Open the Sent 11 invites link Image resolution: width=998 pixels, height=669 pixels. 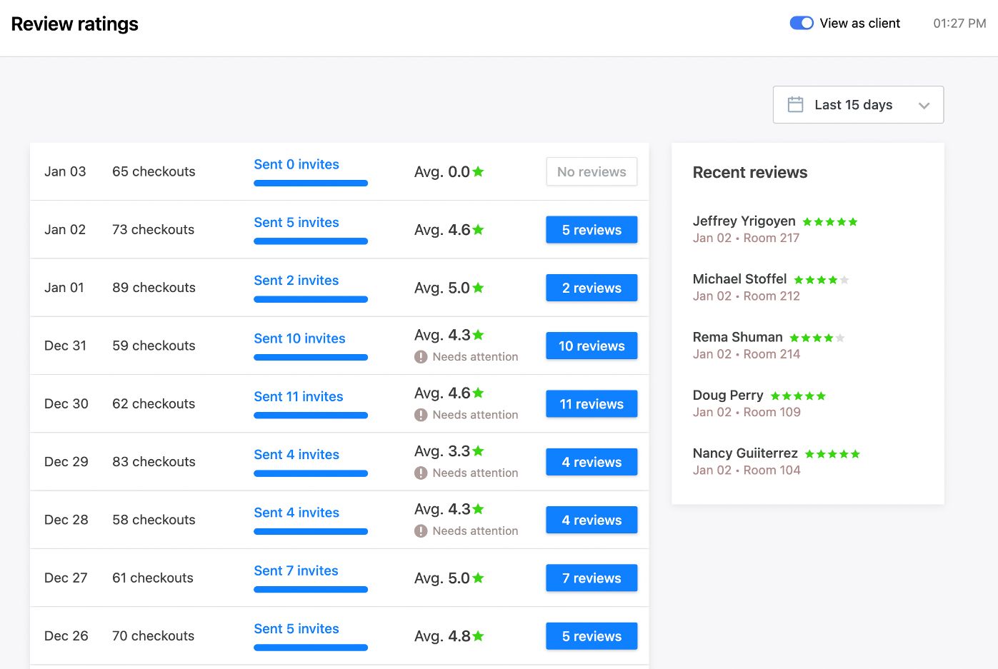point(298,396)
